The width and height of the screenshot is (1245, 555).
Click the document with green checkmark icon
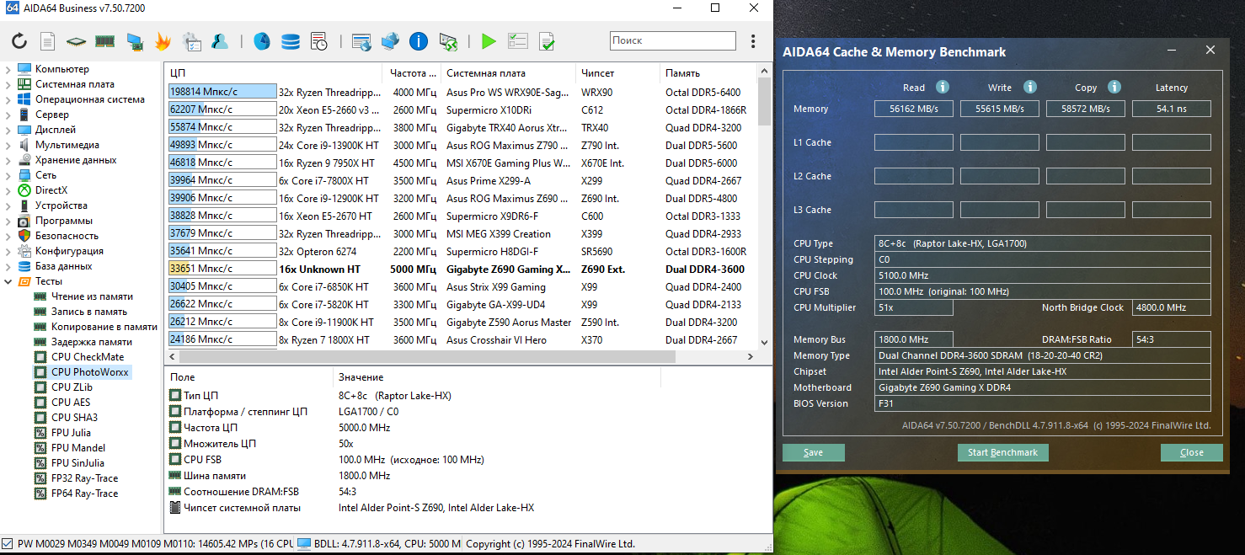click(x=546, y=40)
